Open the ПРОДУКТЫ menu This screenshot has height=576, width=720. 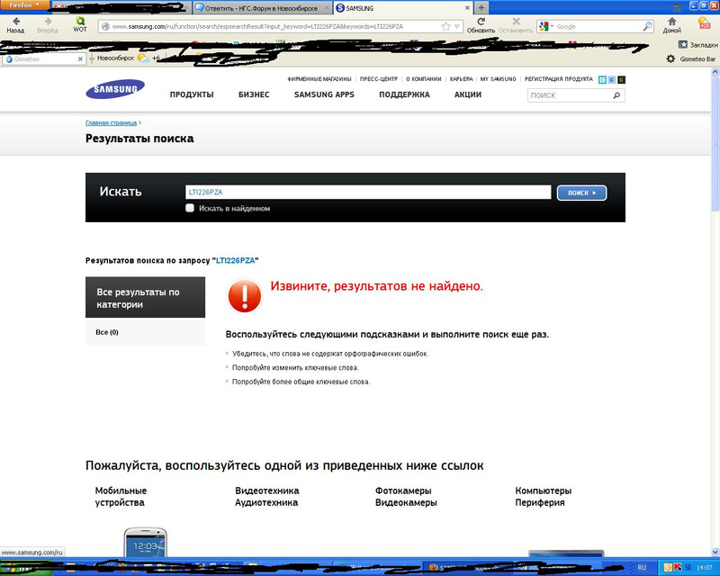coord(192,94)
